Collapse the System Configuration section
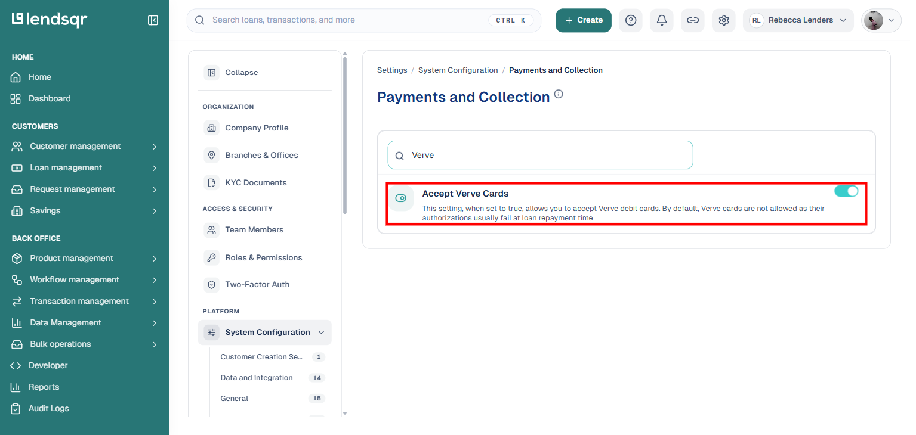This screenshot has width=916, height=435. 321,333
